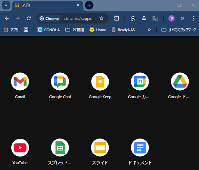
Task: Open a new tab
Action: [x=89, y=5]
